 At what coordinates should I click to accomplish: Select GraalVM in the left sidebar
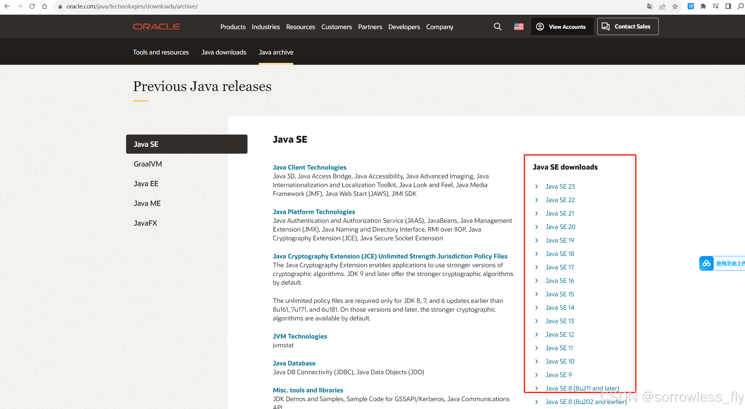pos(148,164)
